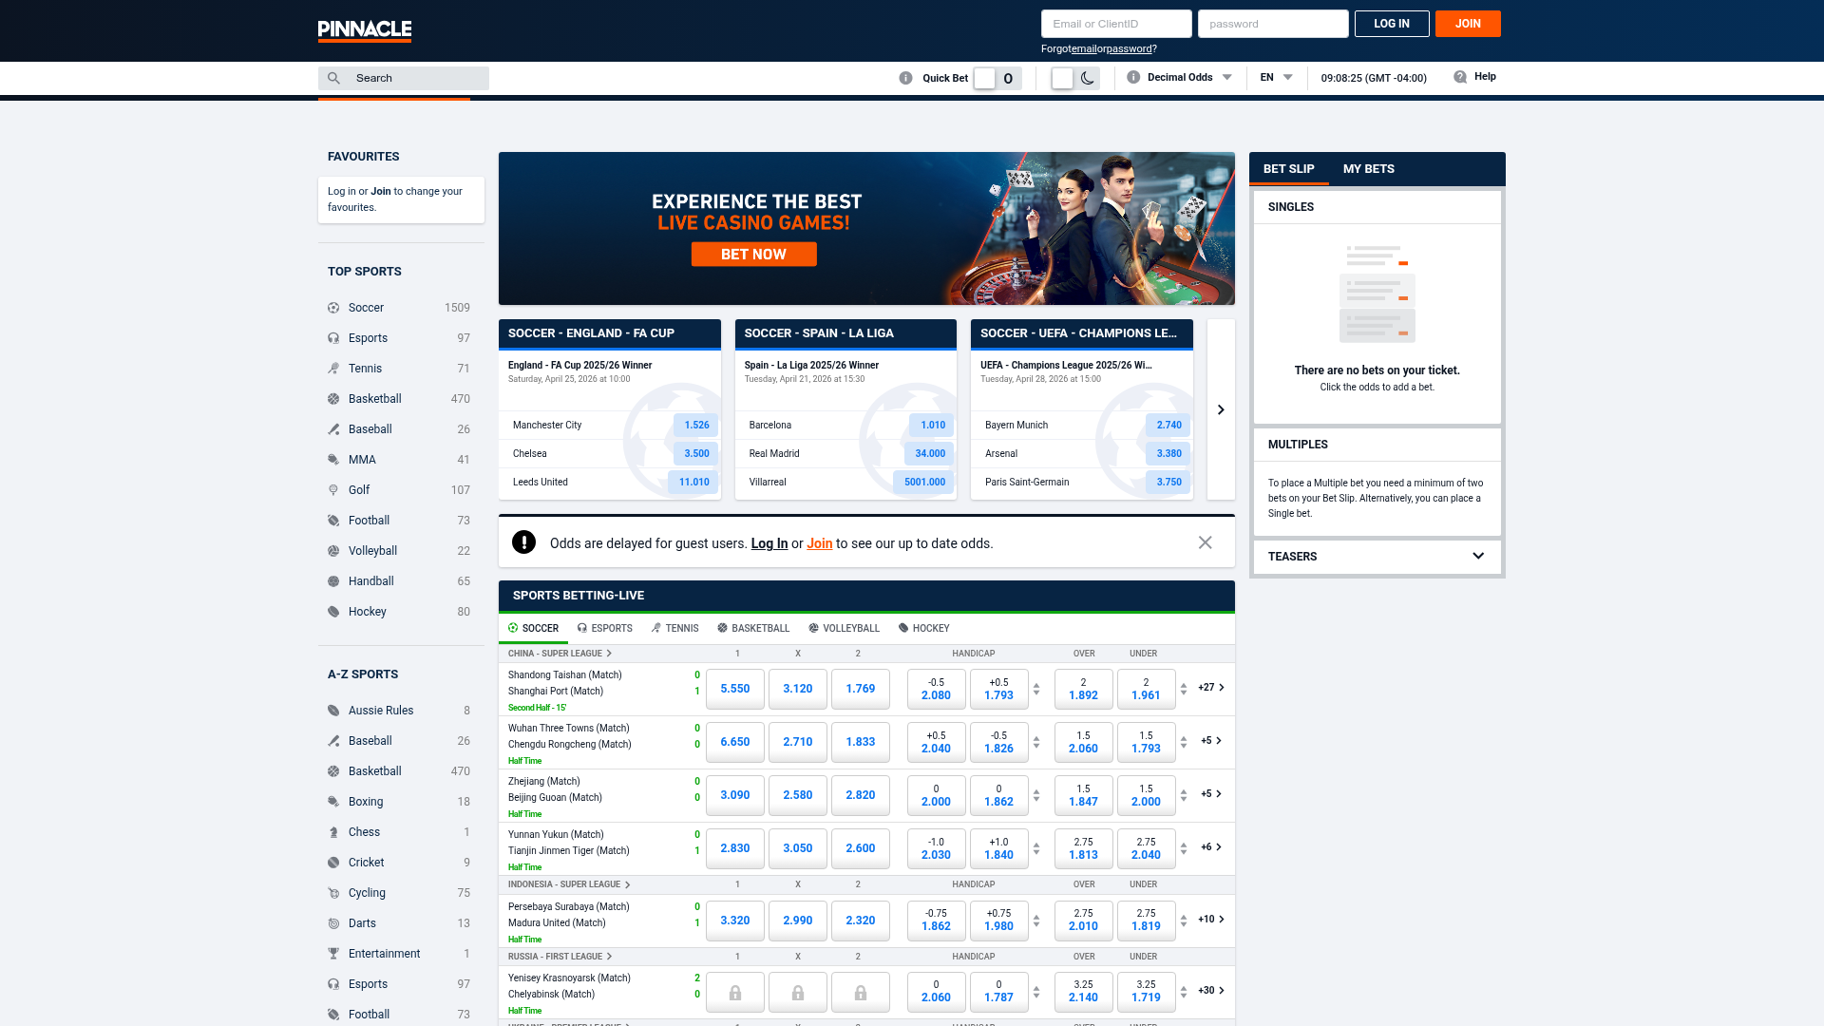
Task: Click the Esports headset icon in Top Sports
Action: (333, 338)
